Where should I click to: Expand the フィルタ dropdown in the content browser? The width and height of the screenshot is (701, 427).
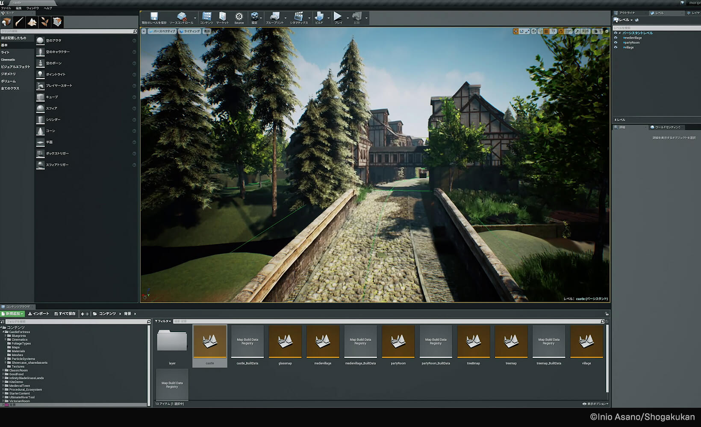(163, 321)
